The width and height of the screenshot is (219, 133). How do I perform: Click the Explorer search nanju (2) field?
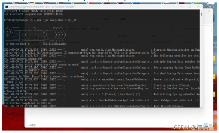(x=194, y=29)
